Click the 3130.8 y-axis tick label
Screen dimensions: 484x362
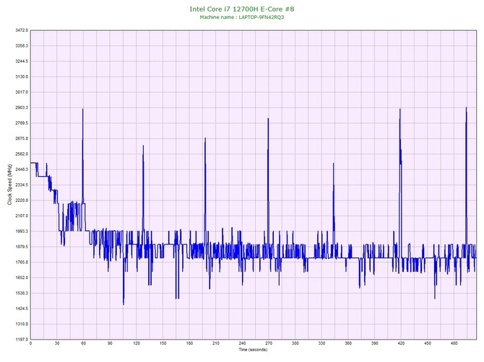point(22,76)
